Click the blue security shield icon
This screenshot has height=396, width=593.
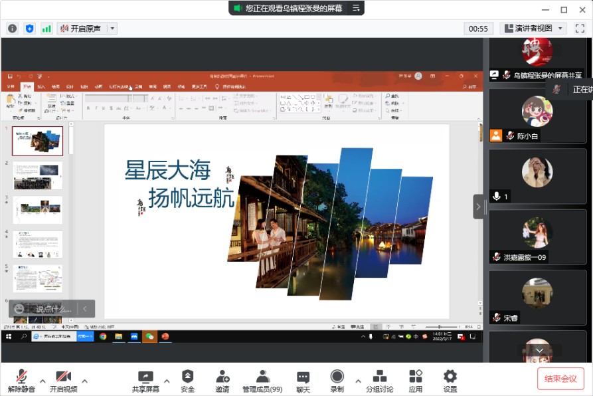[29, 29]
